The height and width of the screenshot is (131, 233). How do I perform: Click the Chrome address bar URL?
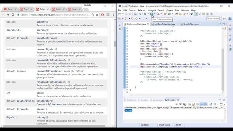60,15
